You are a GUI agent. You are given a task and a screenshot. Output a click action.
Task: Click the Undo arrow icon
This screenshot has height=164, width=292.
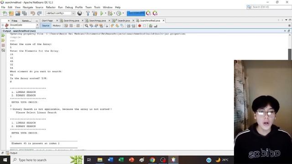[33, 13]
